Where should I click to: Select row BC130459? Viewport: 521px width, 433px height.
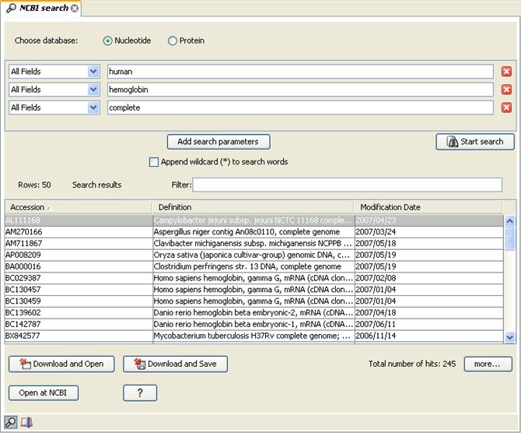click(x=254, y=301)
